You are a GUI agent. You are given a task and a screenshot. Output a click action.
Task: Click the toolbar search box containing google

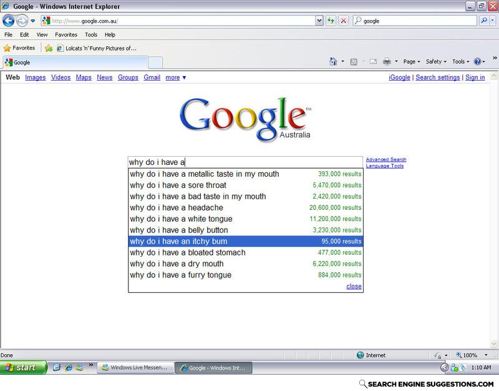point(415,21)
